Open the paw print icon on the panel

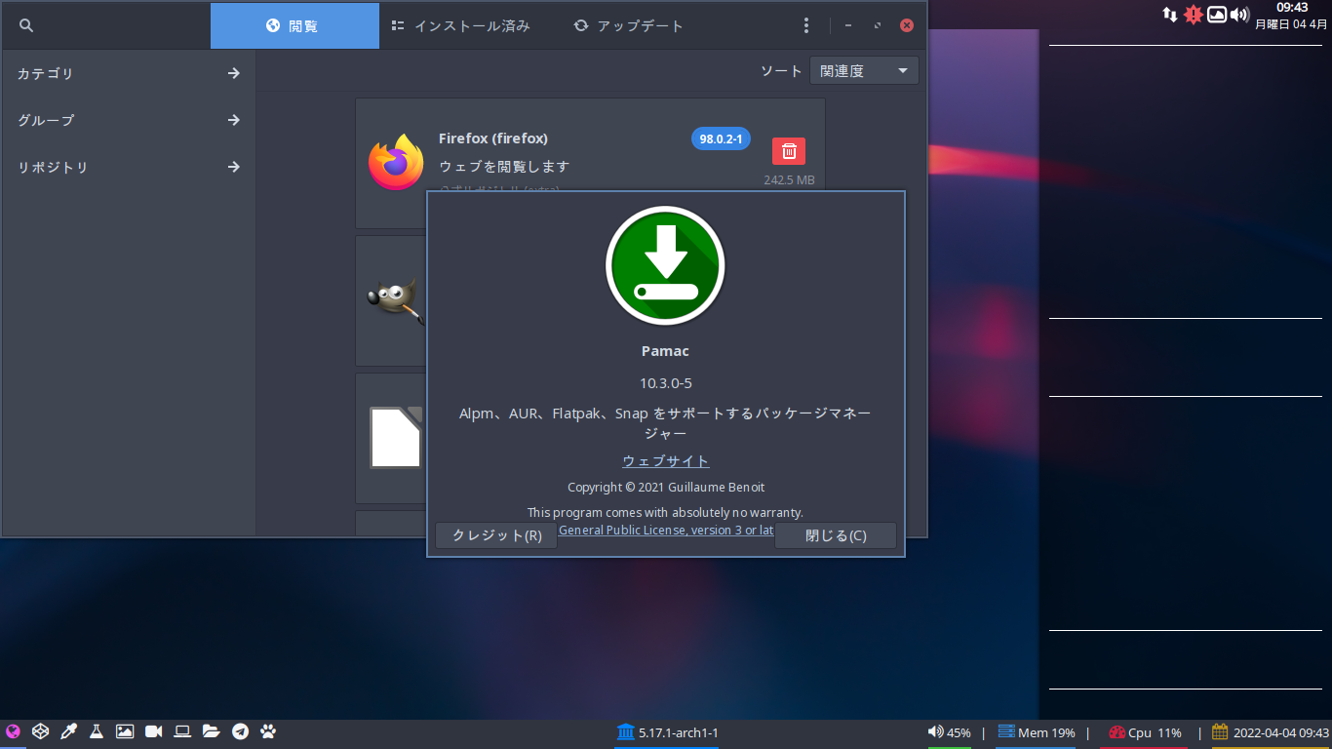pyautogui.click(x=268, y=730)
